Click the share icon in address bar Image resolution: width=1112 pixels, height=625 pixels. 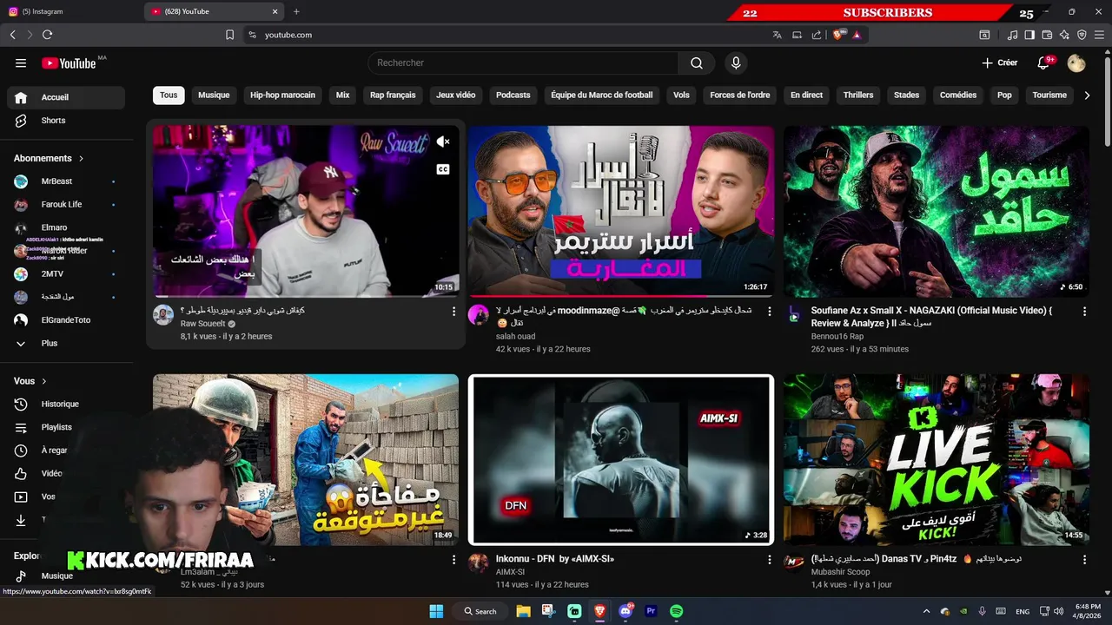[817, 35]
